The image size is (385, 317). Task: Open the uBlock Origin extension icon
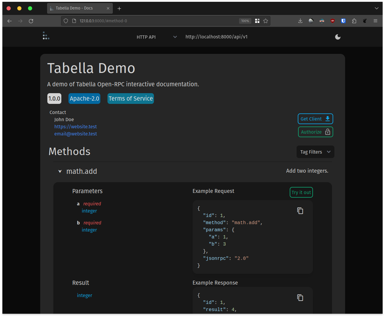[333, 21]
